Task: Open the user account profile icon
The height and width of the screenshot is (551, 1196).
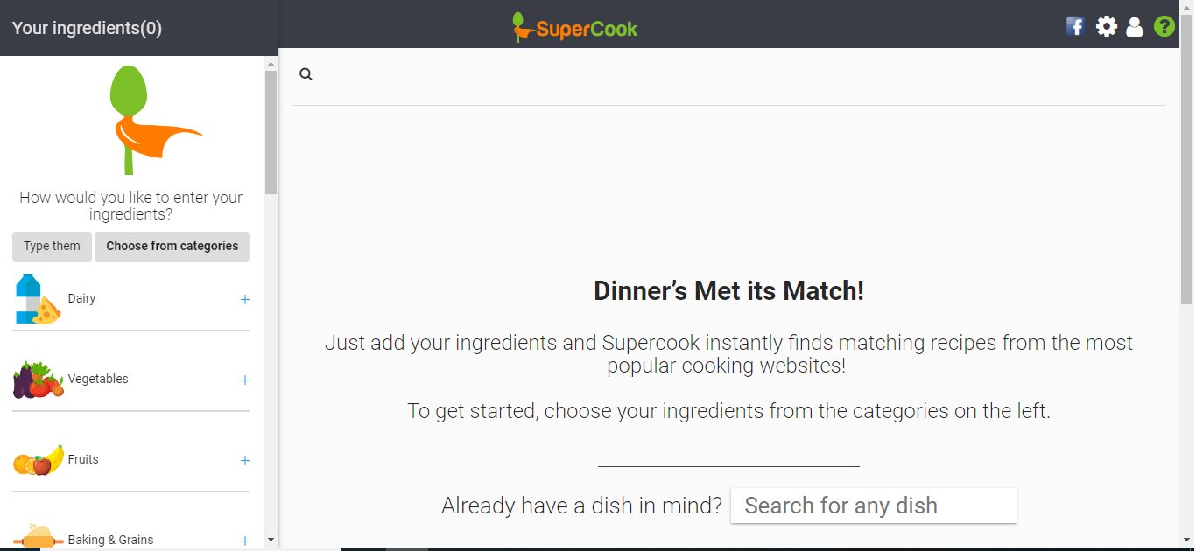Action: 1135,26
